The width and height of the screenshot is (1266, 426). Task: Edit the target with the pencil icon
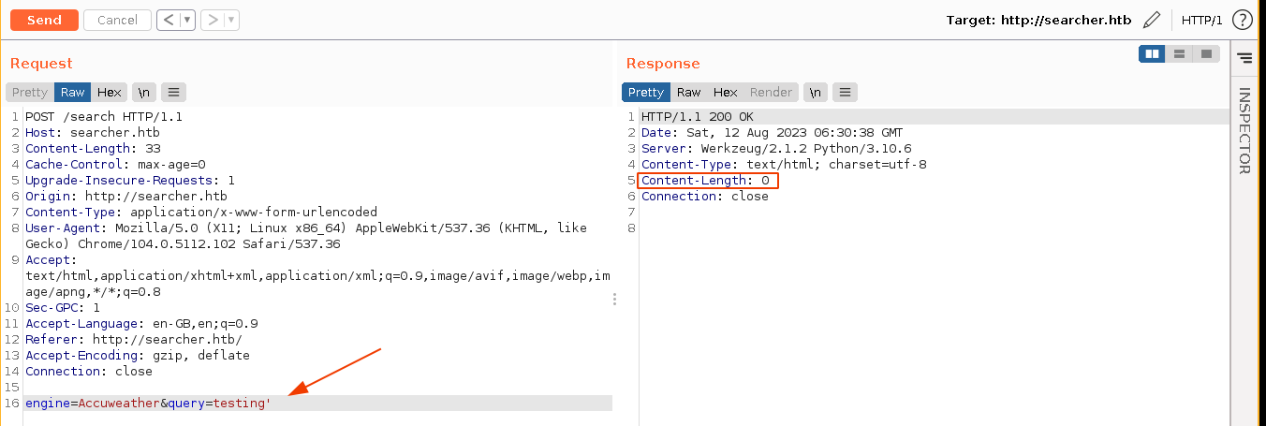1152,20
